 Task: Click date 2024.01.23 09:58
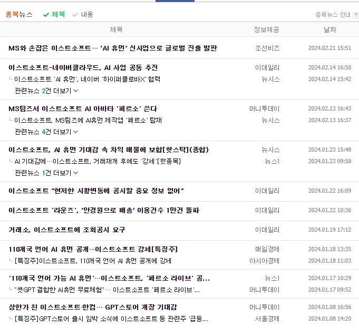point(329,161)
